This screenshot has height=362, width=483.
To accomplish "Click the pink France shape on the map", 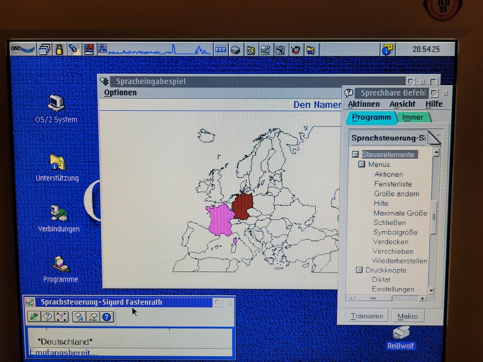I will point(220,219).
